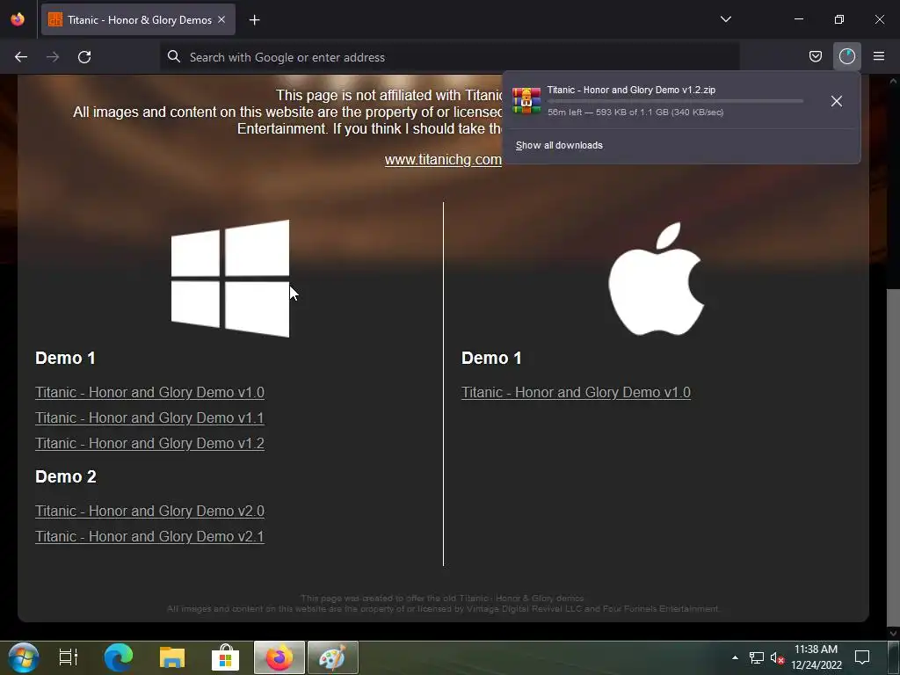Click the Demo 2 heading
This screenshot has width=900, height=675.
66,476
